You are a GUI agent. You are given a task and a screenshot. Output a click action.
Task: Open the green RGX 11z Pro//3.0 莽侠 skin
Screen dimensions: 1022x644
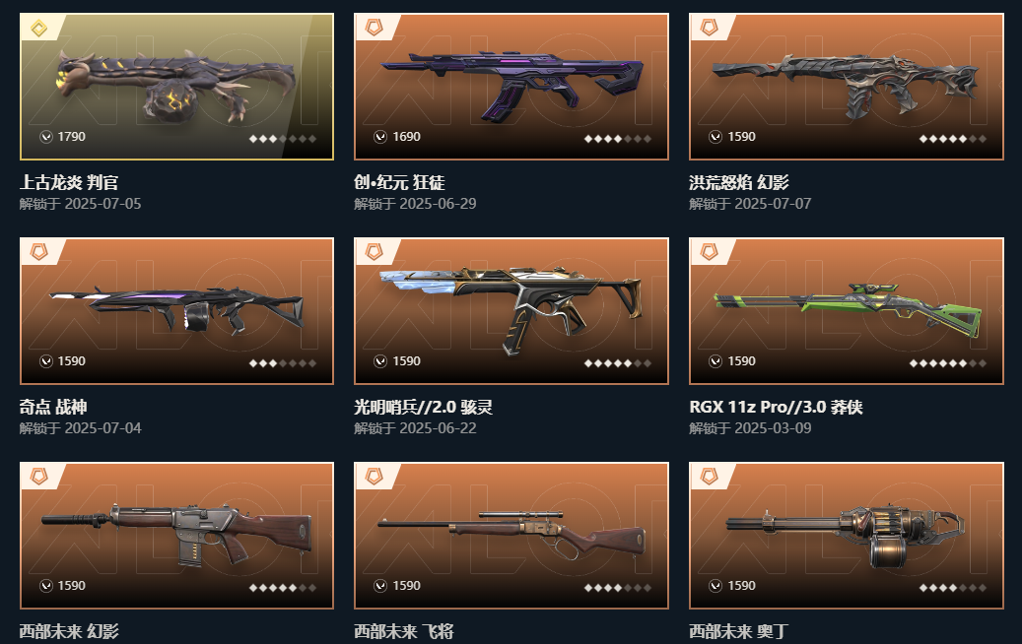tap(847, 311)
